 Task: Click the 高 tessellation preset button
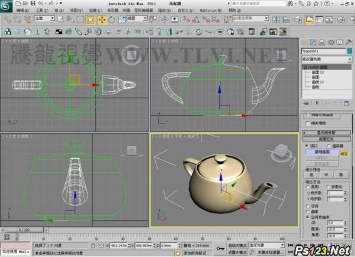tap(341, 174)
